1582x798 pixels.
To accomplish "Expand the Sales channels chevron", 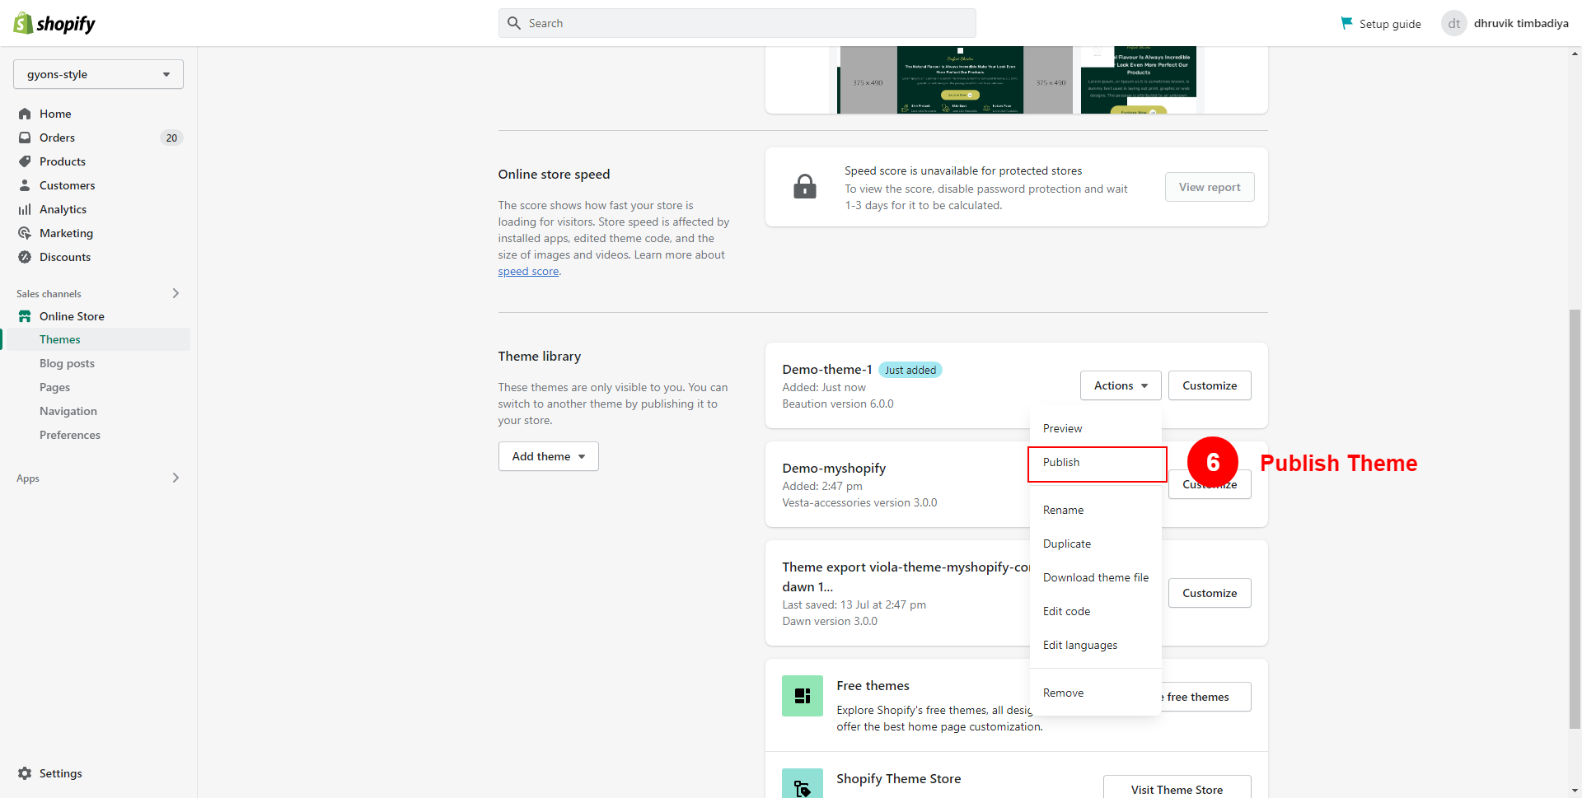I will coord(176,293).
